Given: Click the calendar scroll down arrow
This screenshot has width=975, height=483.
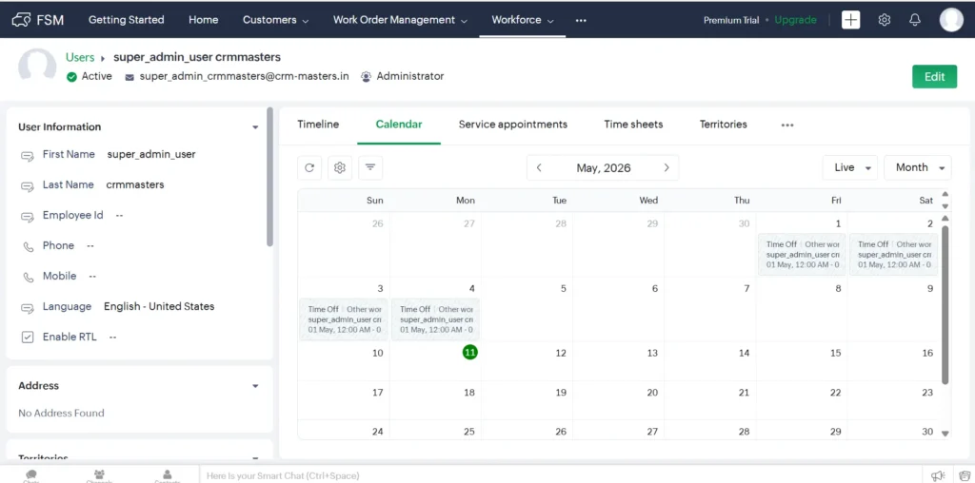Looking at the screenshot, I should (x=945, y=434).
